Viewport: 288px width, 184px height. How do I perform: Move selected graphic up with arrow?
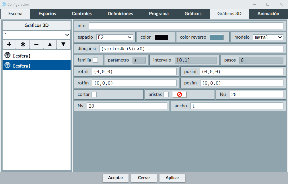50,44
